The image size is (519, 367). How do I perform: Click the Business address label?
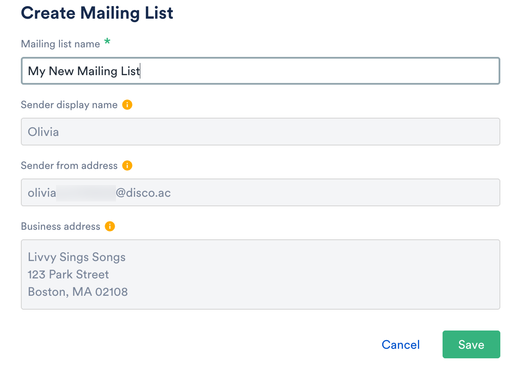[60, 227]
